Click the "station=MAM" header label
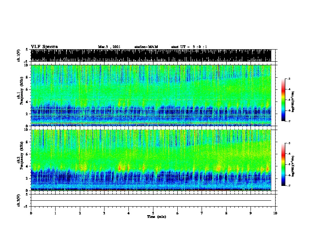Viewport: 310px width, 239px height. 146,47
